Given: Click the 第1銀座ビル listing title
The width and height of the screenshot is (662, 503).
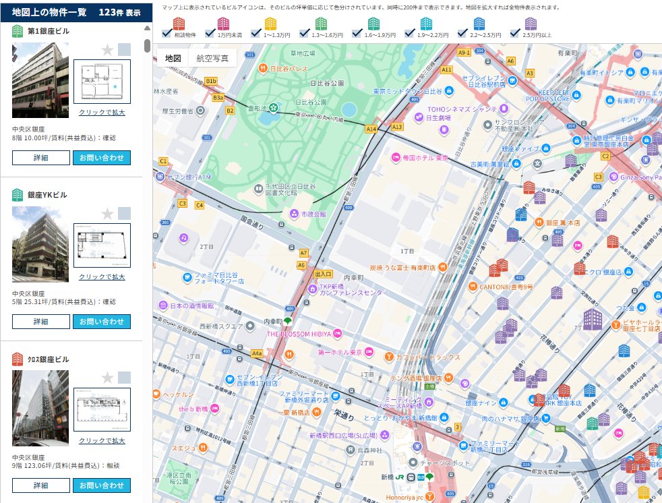Looking at the screenshot, I should click(48, 31).
